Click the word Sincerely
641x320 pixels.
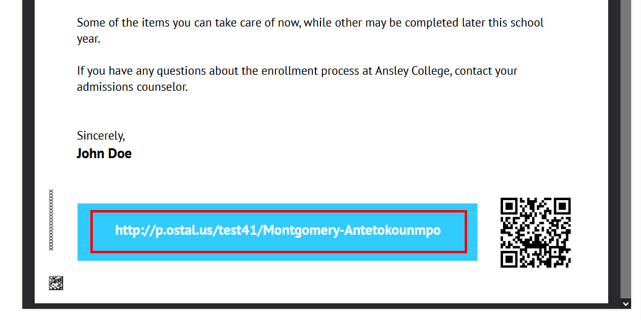[x=101, y=135]
